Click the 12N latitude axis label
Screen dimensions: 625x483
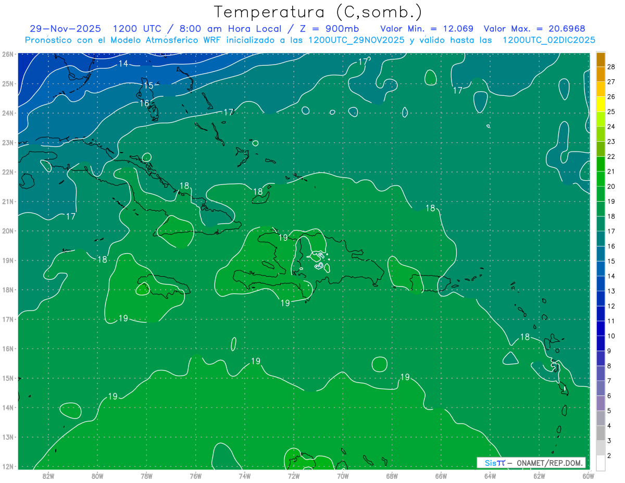coord(7,466)
